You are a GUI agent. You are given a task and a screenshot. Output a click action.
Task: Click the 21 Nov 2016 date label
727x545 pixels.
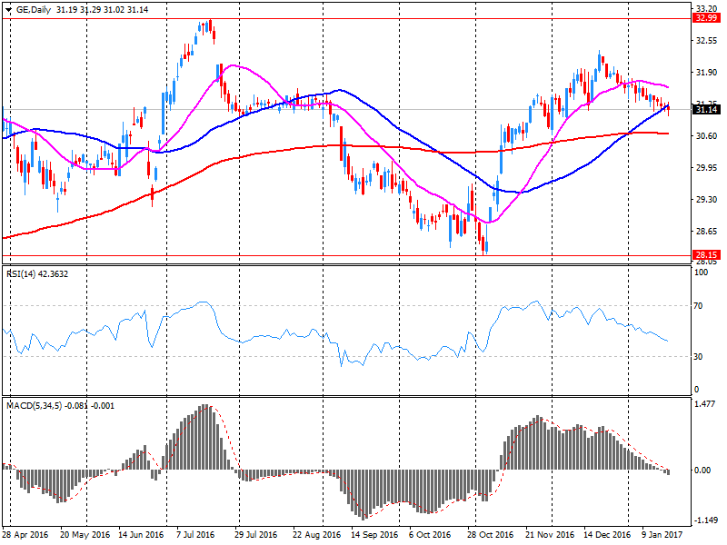(550, 534)
